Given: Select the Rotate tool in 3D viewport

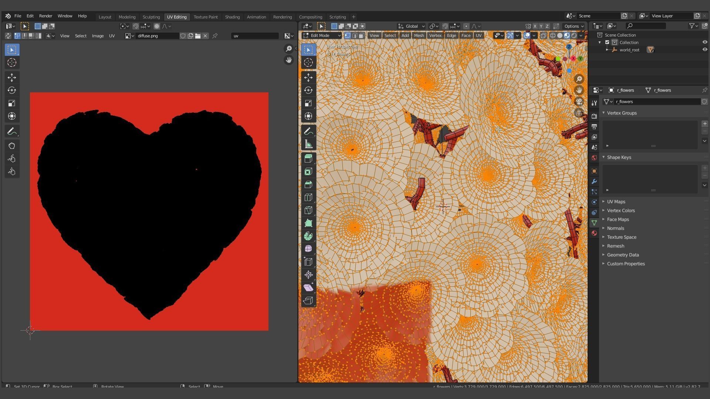Looking at the screenshot, I should [x=308, y=90].
